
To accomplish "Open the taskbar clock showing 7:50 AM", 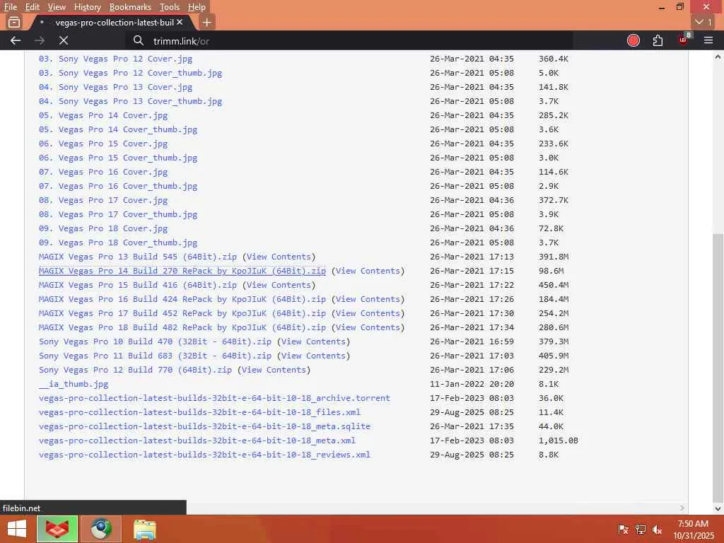I will 693,530.
